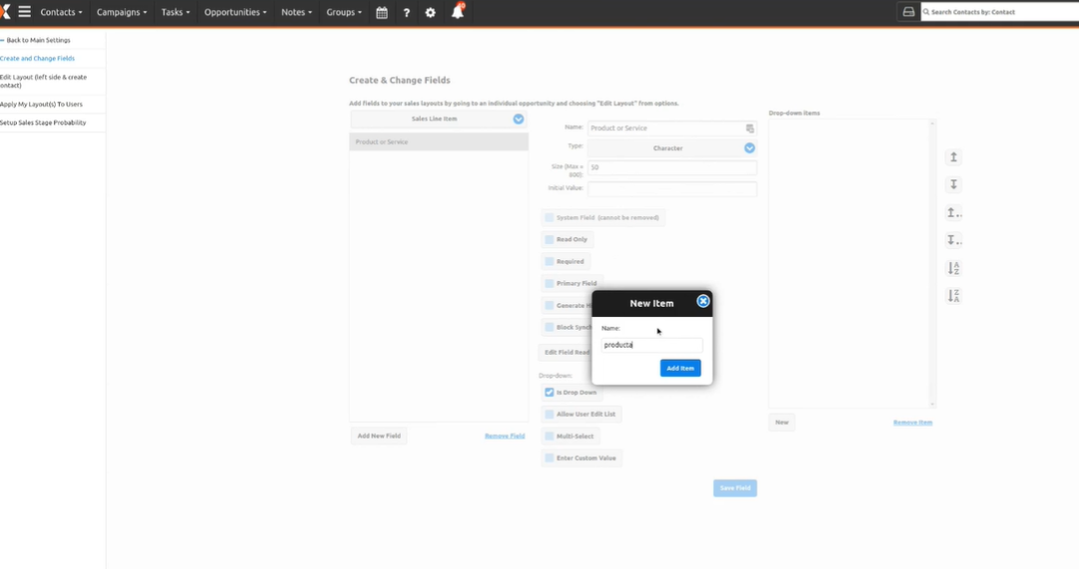Uncheck the Is Drop Down checkbox

(549, 393)
